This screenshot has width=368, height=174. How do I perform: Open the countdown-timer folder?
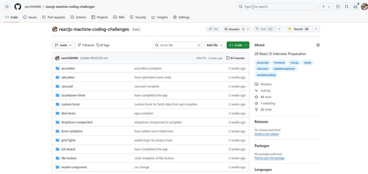point(73,95)
